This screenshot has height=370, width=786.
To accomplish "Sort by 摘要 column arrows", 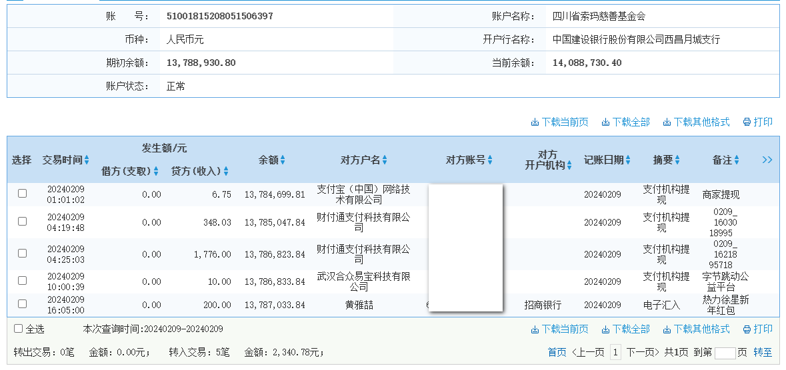I will (x=677, y=160).
